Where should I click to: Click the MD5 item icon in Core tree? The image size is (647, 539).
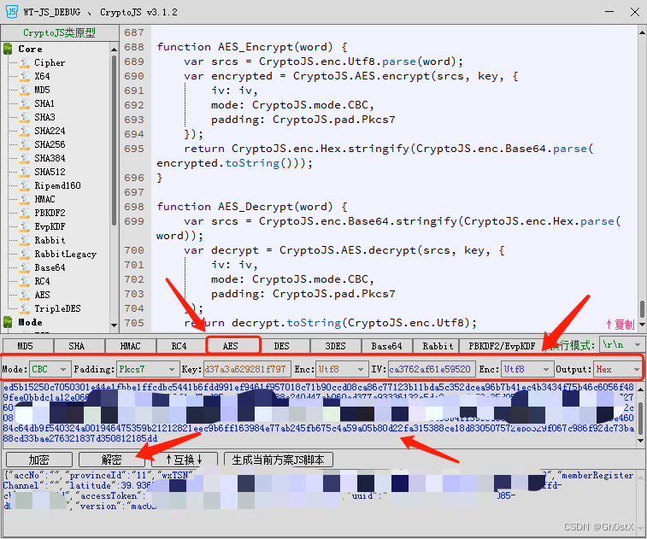[x=25, y=90]
